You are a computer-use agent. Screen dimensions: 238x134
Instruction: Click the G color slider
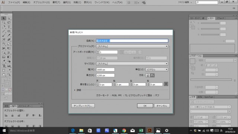click(x=210, y=29)
